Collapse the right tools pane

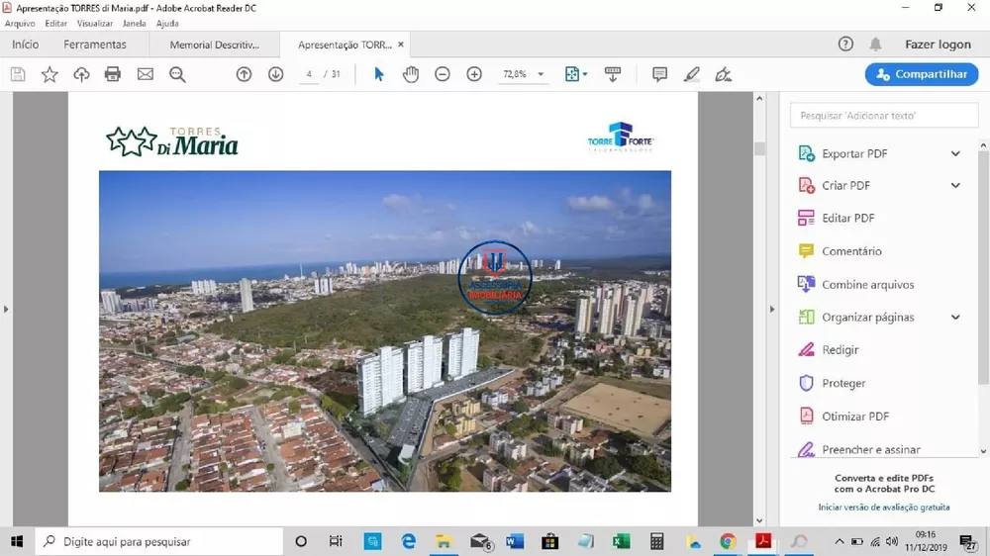point(772,310)
